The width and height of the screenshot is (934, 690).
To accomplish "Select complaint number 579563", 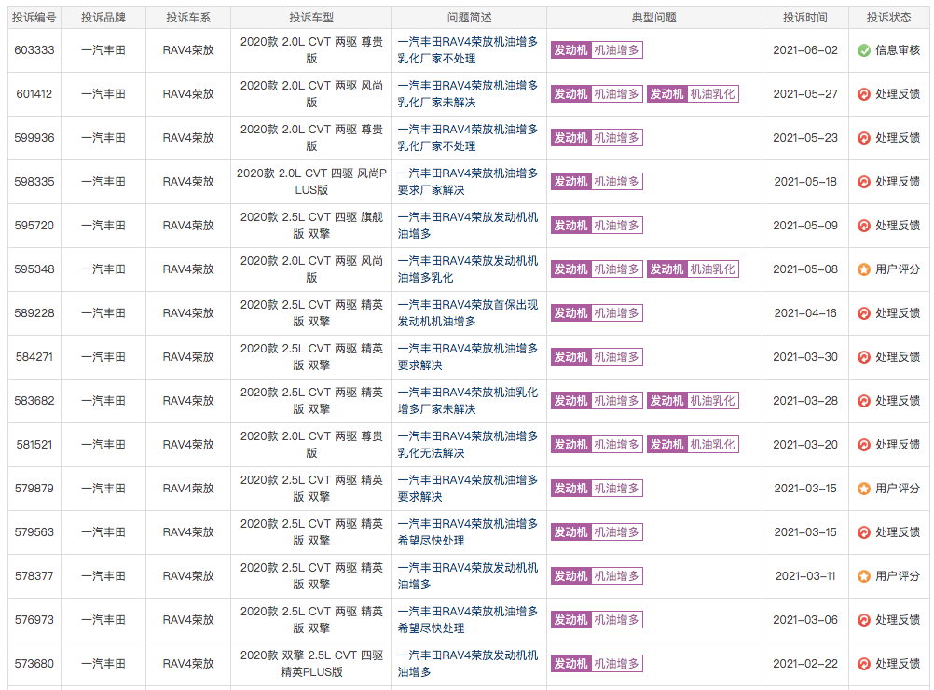I will pos(34,532).
